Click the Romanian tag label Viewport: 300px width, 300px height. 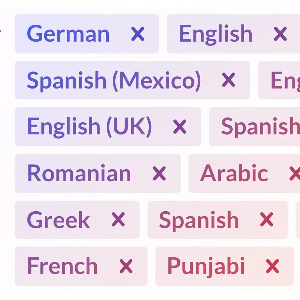(x=79, y=173)
